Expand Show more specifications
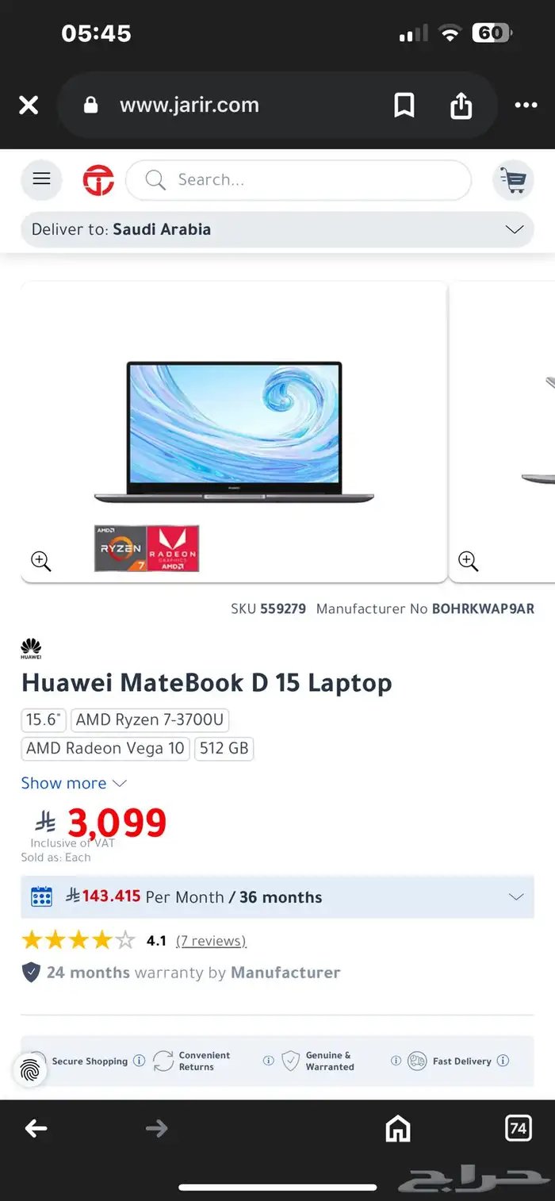The height and width of the screenshot is (1201, 555). point(74,783)
